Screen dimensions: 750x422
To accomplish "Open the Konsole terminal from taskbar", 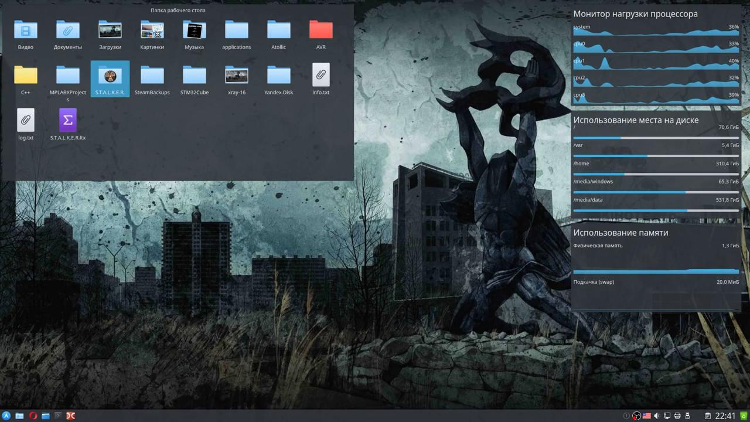I will pos(58,416).
